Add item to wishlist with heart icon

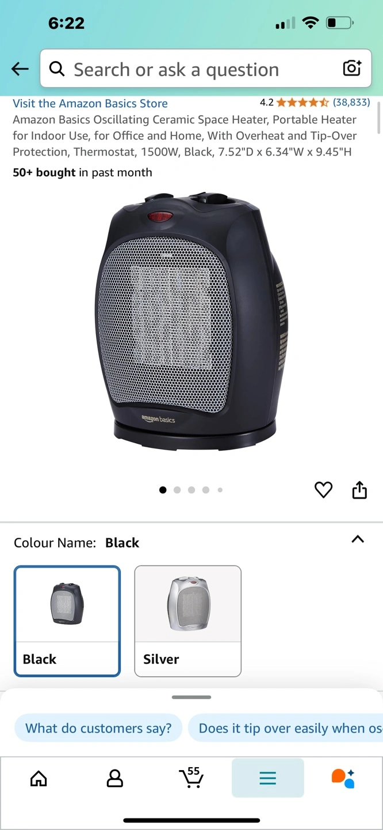click(324, 490)
